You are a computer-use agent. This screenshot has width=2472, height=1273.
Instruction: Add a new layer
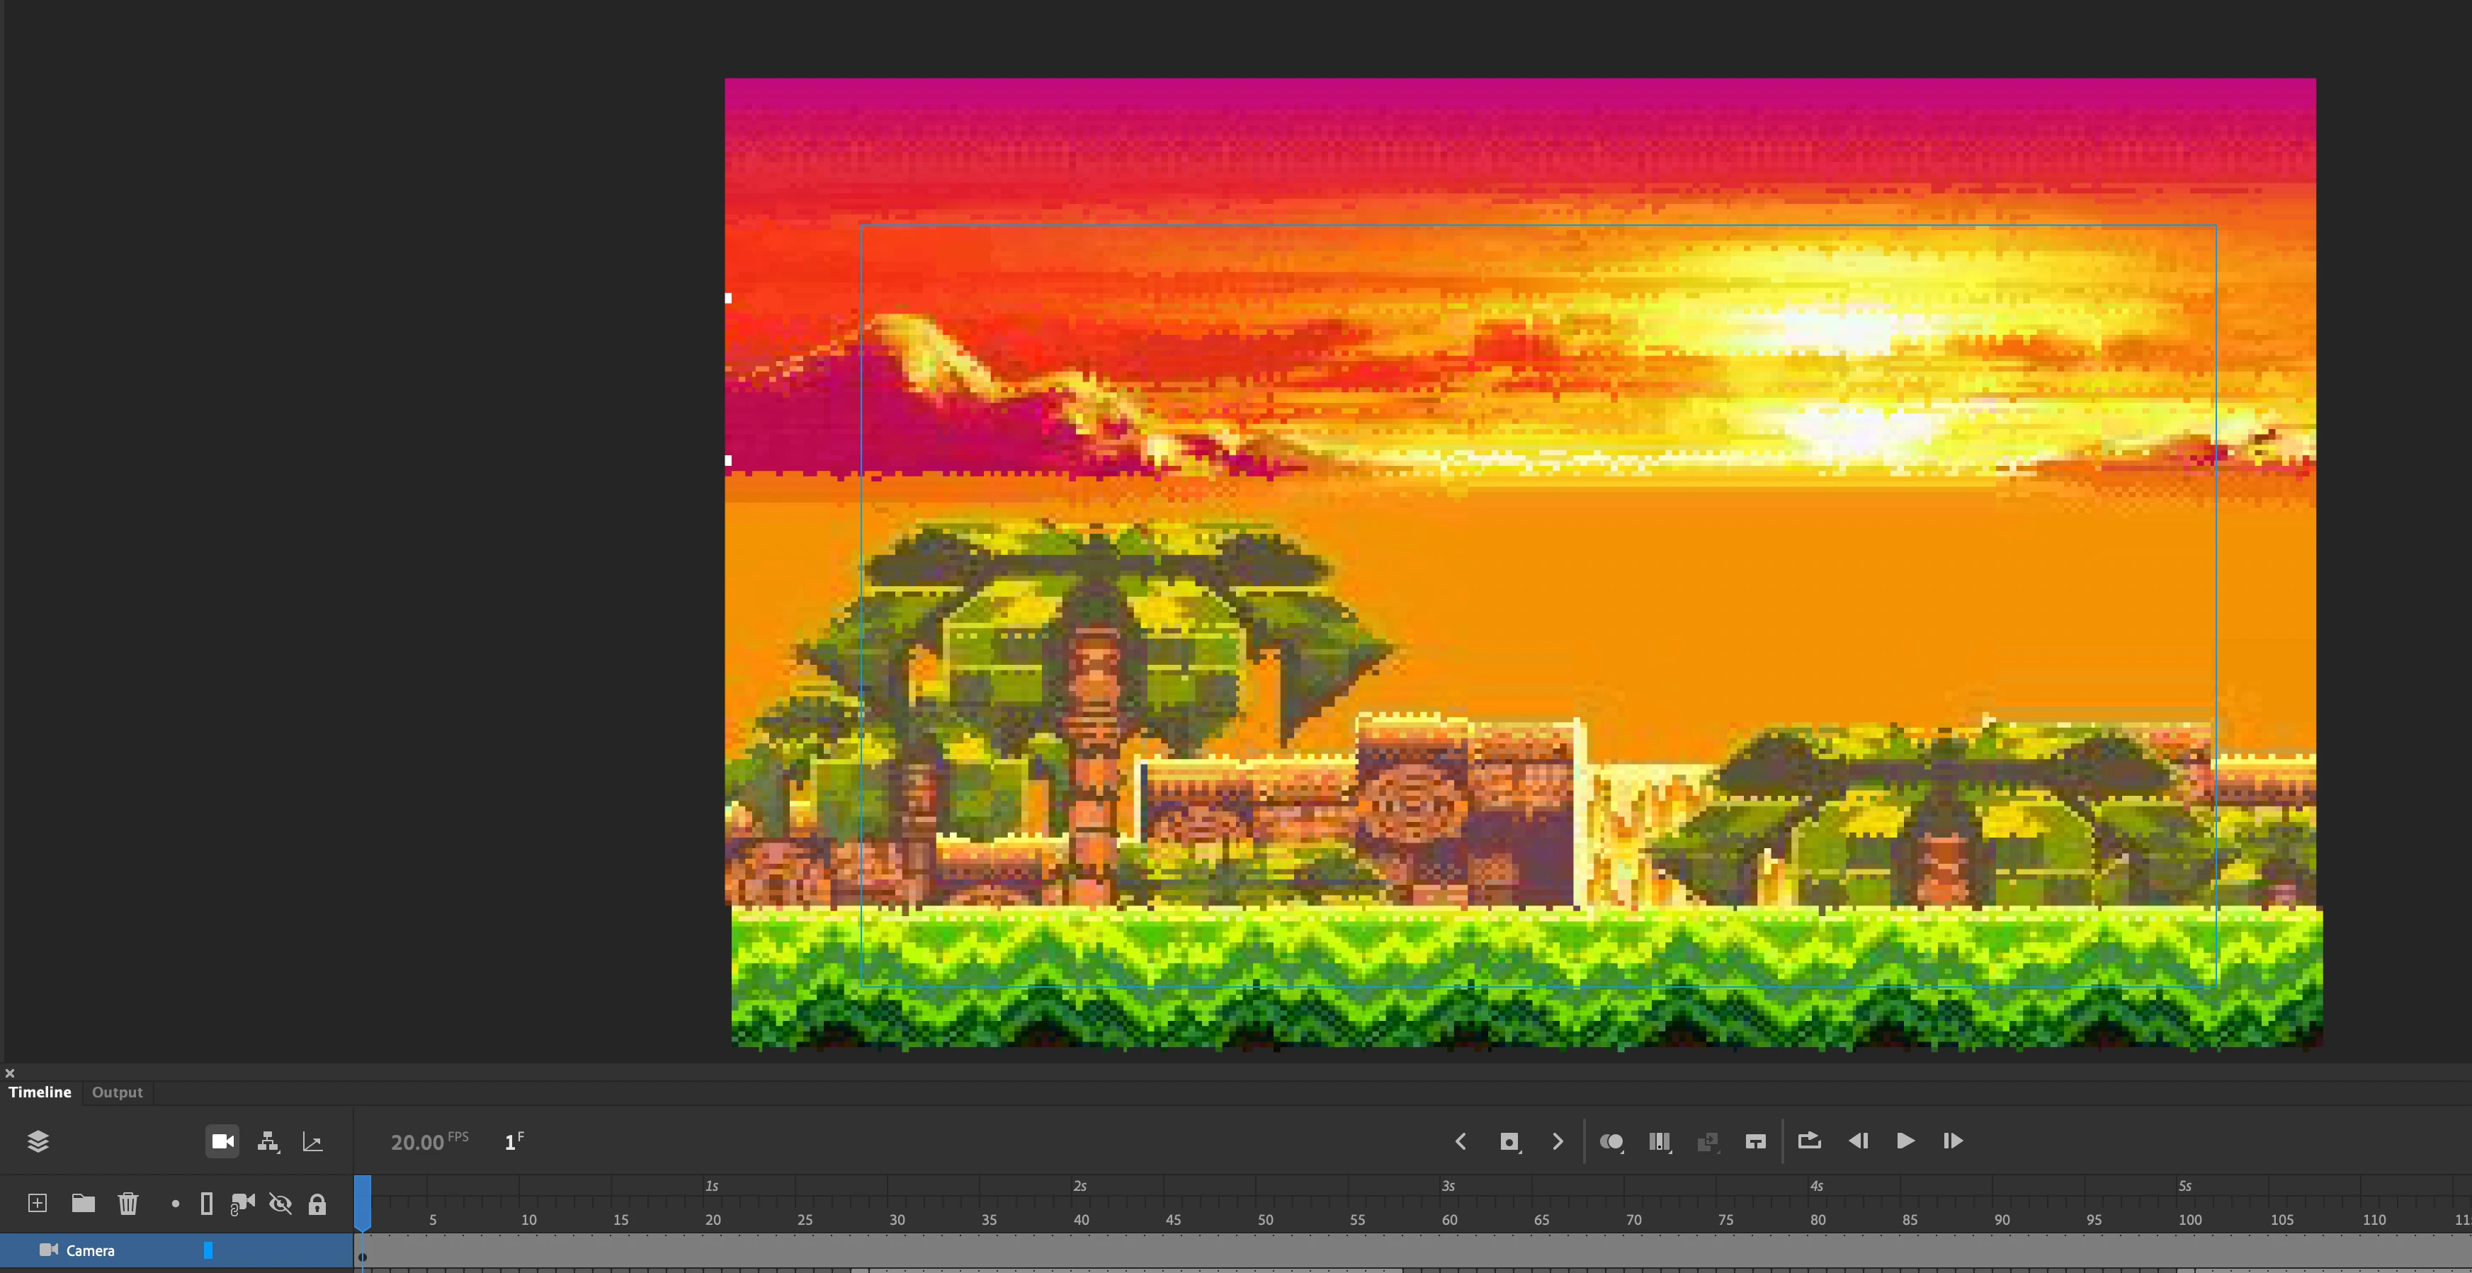pyautogui.click(x=38, y=1203)
